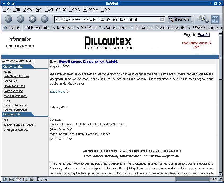The width and height of the screenshot is (224, 183).
Task: Click the vertical scrollbar thumb
Action: click(x=221, y=57)
